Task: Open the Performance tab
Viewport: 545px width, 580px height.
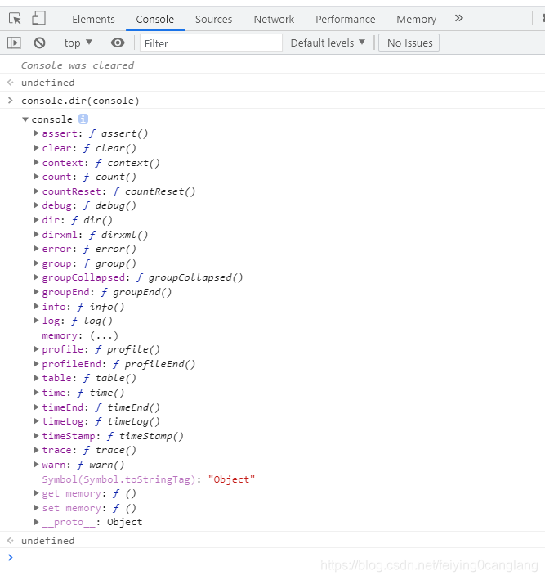Action: [345, 19]
